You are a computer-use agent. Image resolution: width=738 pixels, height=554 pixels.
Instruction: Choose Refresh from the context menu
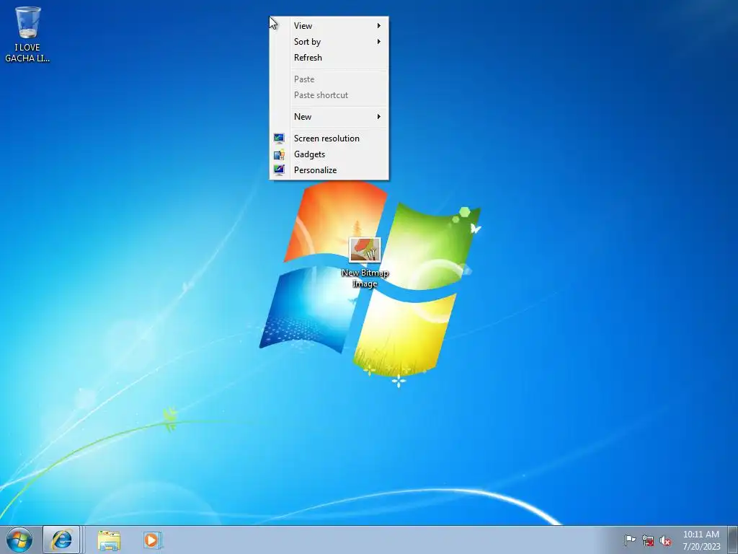(329, 58)
